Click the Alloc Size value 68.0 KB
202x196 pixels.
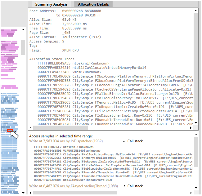point(69,20)
